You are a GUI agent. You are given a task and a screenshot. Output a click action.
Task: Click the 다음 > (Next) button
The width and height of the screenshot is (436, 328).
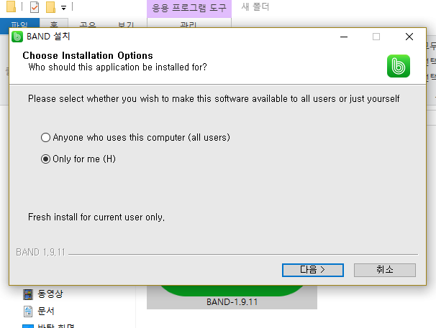tap(313, 270)
